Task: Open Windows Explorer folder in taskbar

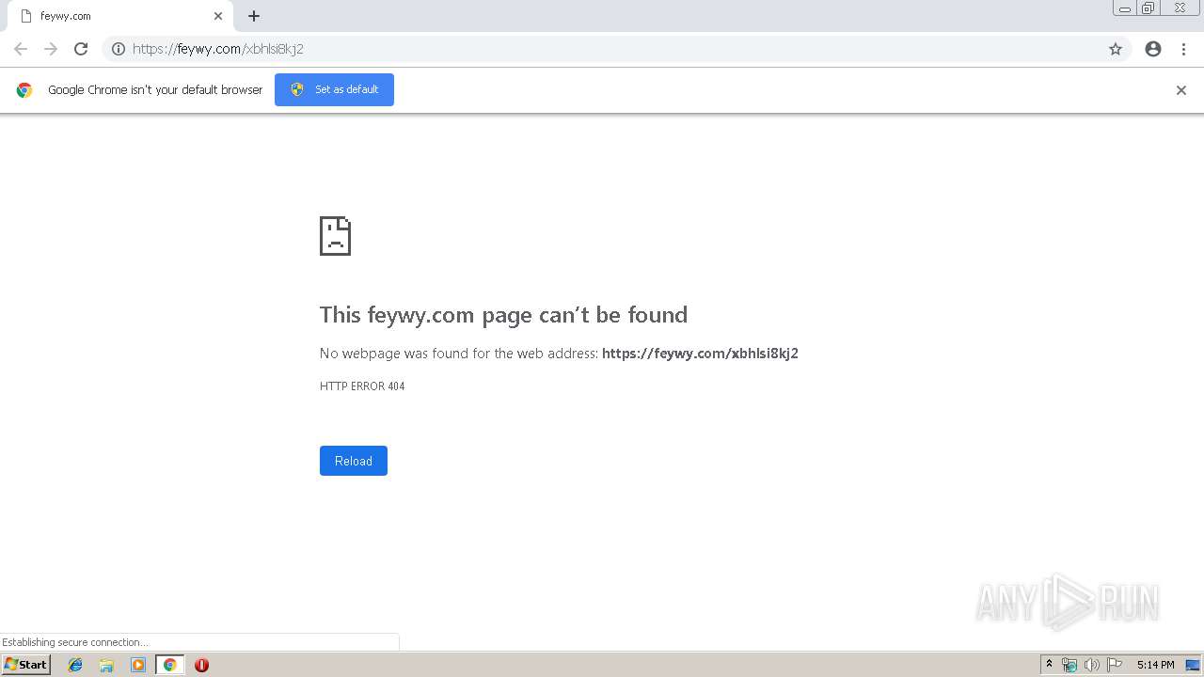Action: pos(106,665)
